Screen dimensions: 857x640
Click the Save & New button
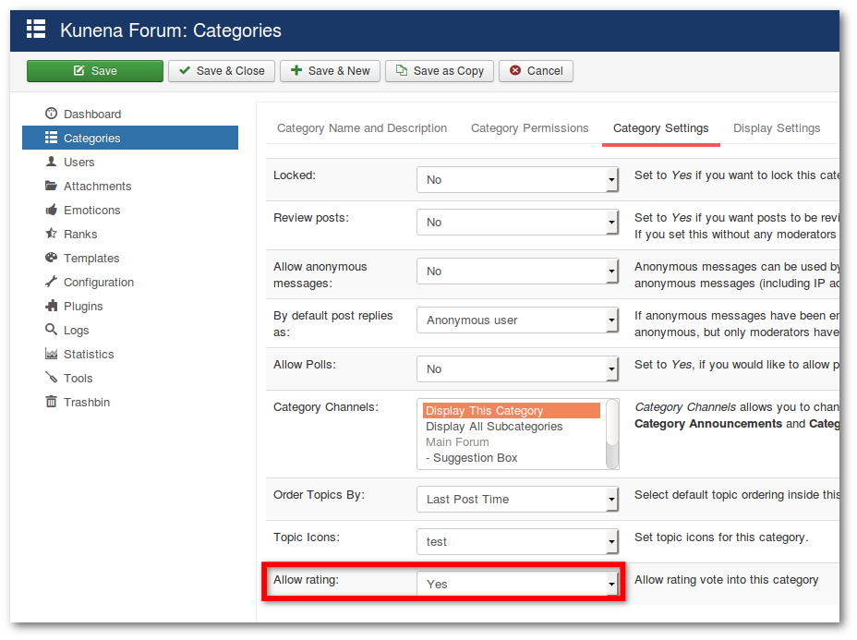coord(330,71)
